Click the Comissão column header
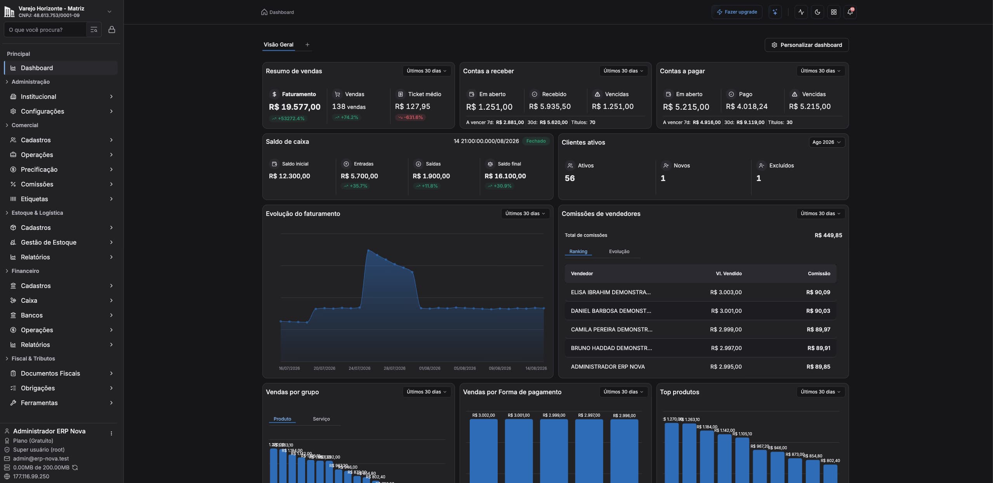Viewport: 993px width, 483px height. 819,274
